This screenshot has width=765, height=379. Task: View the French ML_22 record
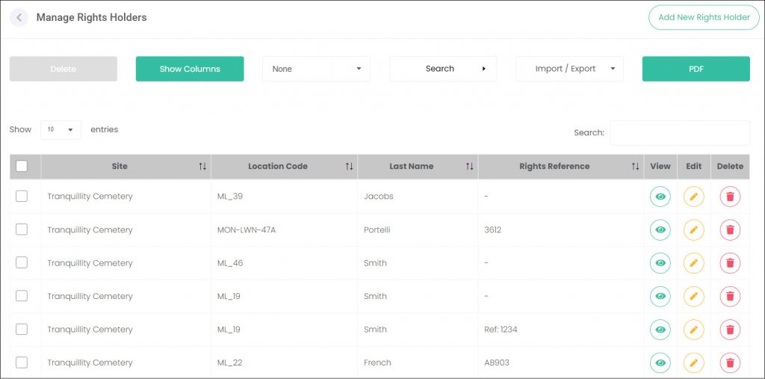(x=660, y=363)
